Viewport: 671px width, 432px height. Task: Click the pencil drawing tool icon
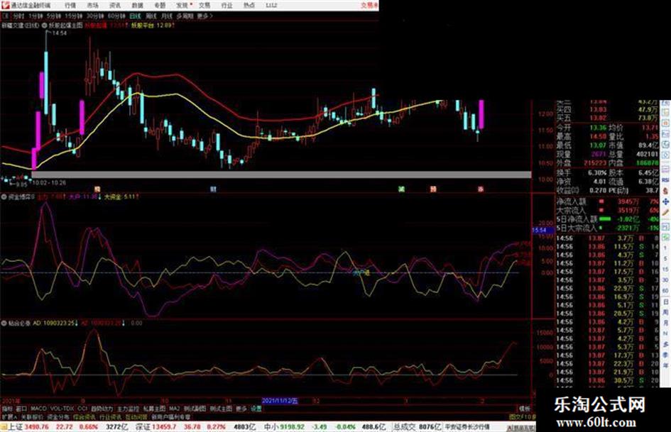tap(665, 213)
